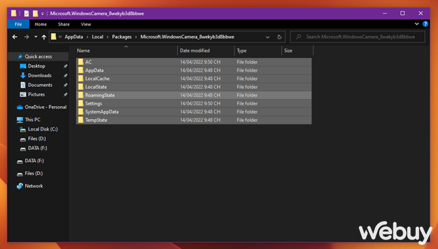The height and width of the screenshot is (249, 438).
Task: Click the Packages breadcrumb in the path
Action: point(122,37)
